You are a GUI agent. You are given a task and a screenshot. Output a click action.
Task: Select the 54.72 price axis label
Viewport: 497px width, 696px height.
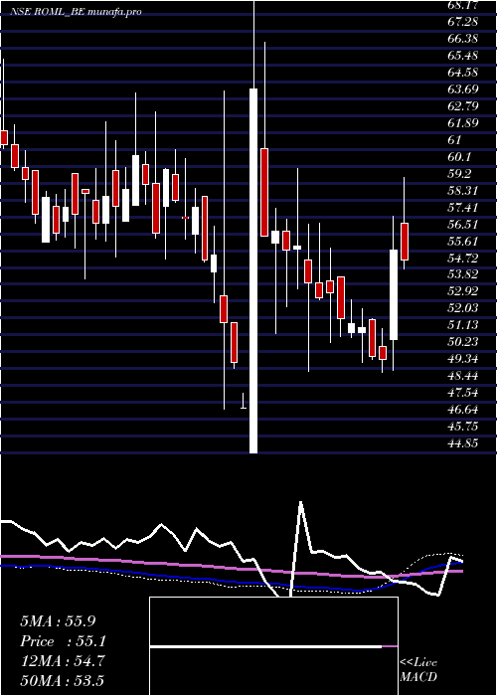[x=463, y=259]
